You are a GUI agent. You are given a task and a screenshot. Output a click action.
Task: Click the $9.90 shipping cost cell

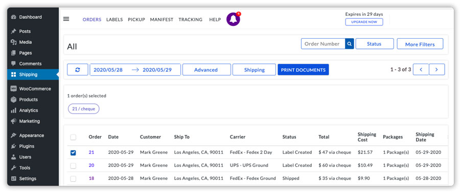click(x=364, y=178)
